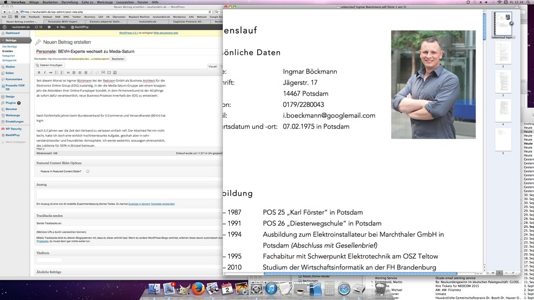The width and height of the screenshot is (534, 300).
Task: Click Bitte aktualisiere jetzt link
Action: click(166, 33)
